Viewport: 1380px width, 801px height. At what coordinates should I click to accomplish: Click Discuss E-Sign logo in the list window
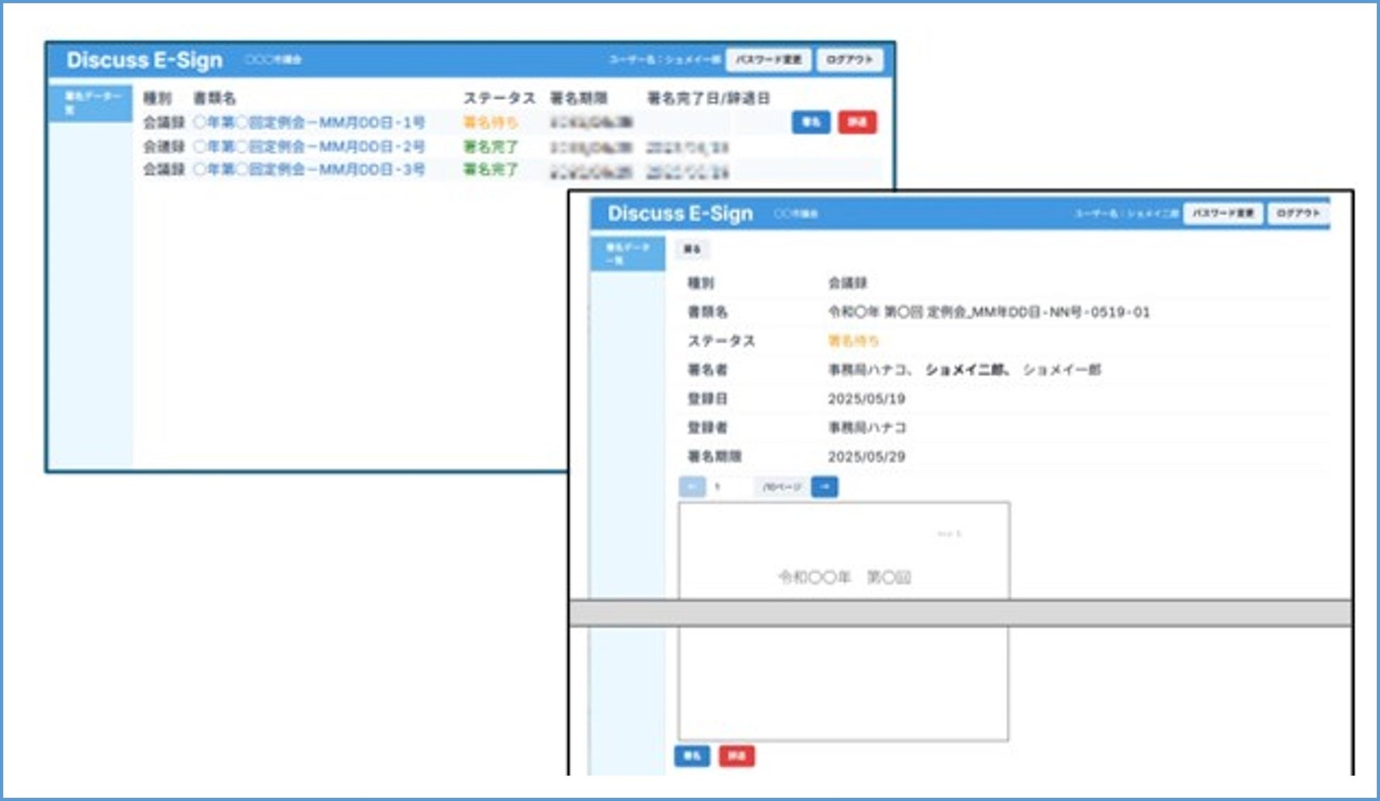pos(144,60)
